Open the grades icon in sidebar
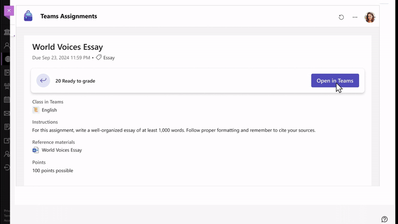This screenshot has height=224, width=398. pos(7,127)
